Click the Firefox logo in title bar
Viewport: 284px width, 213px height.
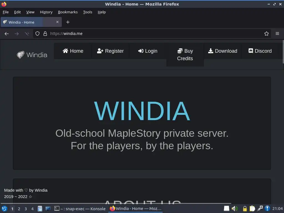pyautogui.click(x=4, y=4)
